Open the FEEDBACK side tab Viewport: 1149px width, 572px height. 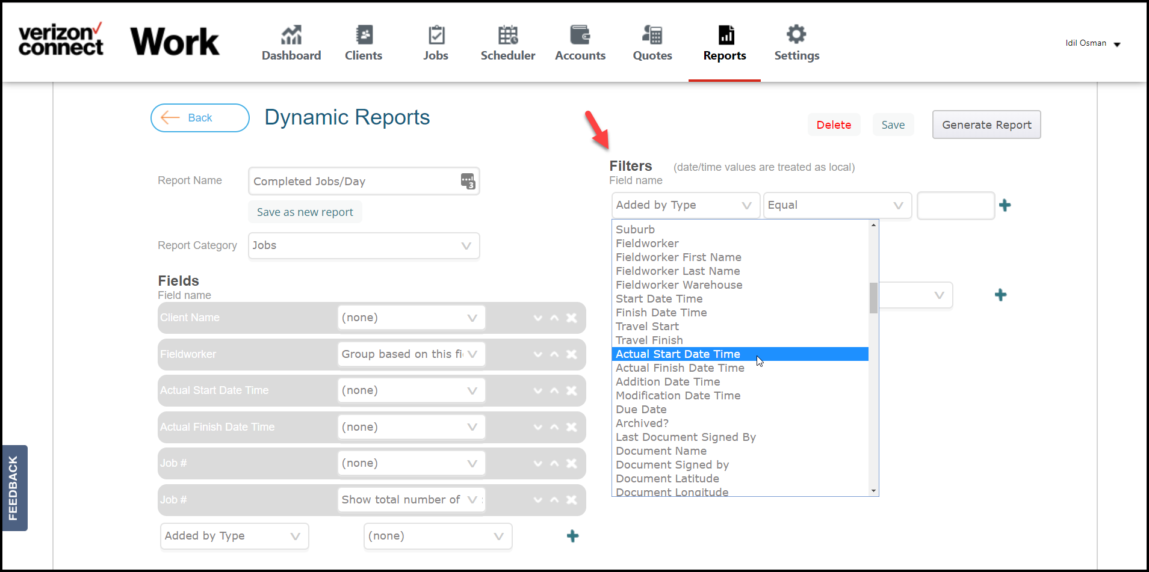(14, 488)
